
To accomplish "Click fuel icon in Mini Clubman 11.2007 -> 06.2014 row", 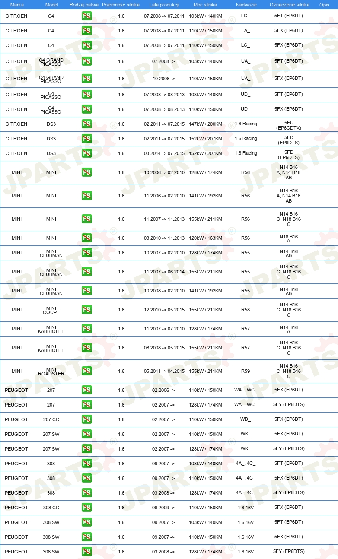I will (86, 271).
